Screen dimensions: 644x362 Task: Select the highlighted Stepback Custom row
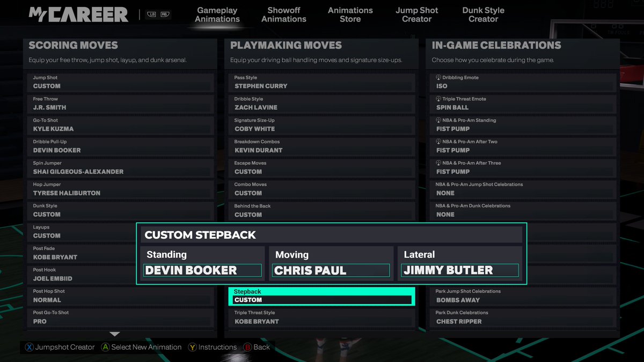tap(323, 296)
